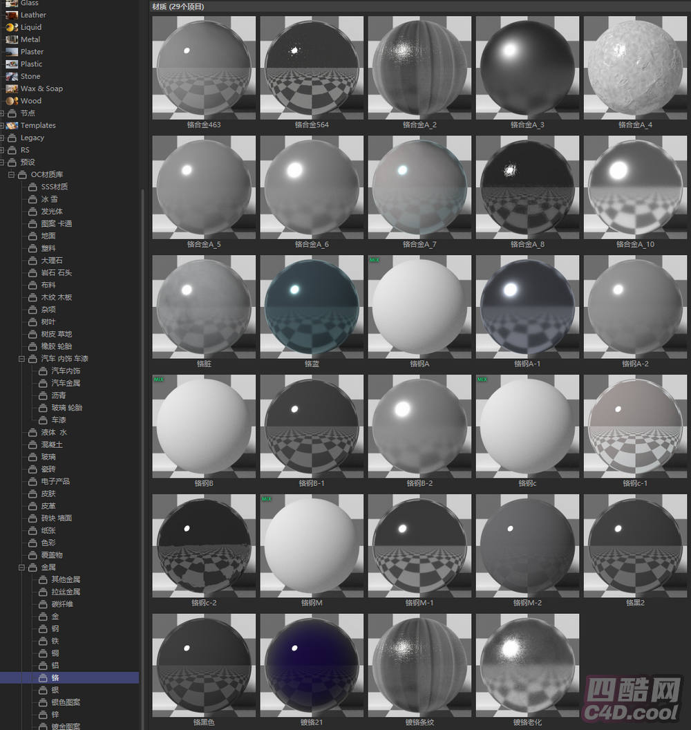Click the Leather category icon
Image resolution: width=691 pixels, height=730 pixels.
(x=12, y=15)
